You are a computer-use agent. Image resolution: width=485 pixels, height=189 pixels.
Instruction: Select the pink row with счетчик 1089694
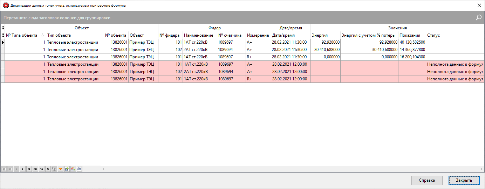[x=228, y=72]
